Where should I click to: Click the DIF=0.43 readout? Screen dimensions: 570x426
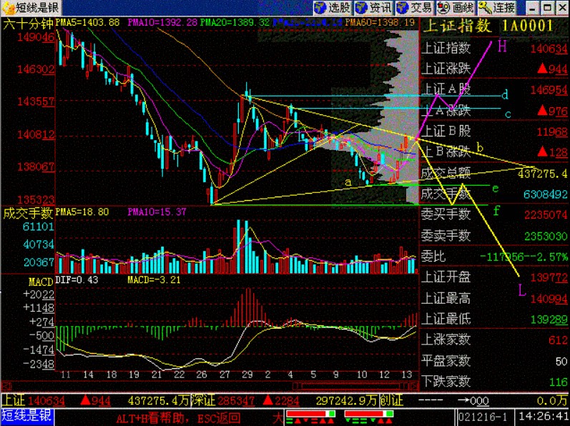(77, 279)
